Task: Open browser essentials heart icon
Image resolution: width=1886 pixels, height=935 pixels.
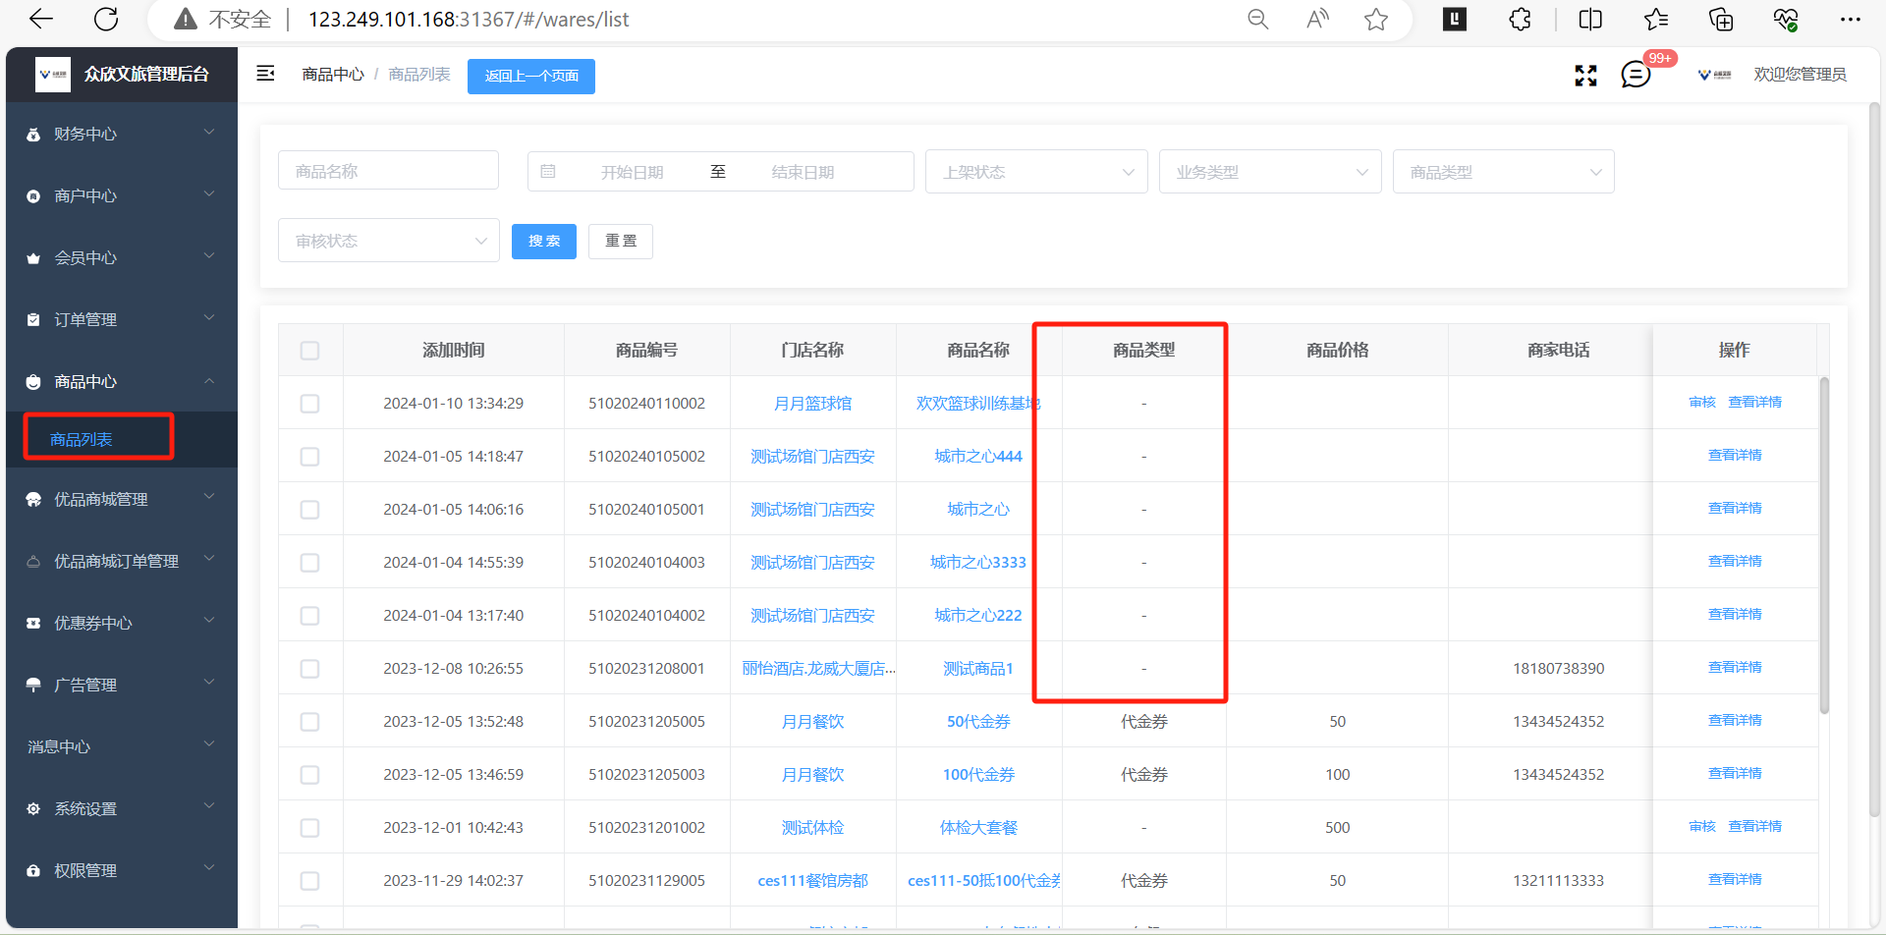Action: (x=1786, y=20)
